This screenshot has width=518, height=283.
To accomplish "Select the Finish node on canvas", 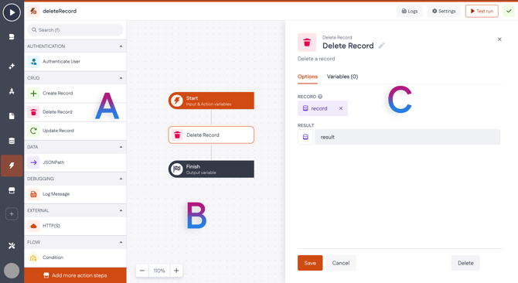I will click(211, 169).
